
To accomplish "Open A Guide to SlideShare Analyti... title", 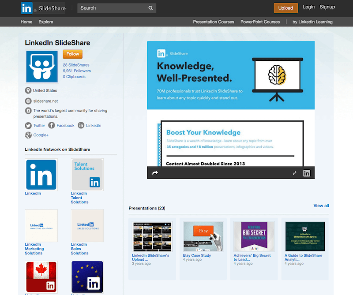I will 304,258.
